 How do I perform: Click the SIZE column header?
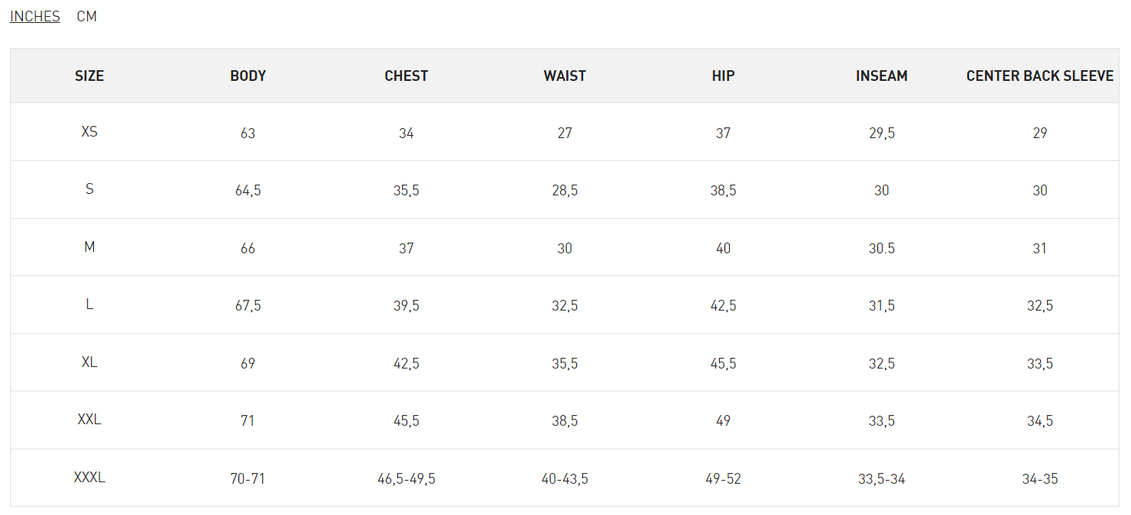[x=89, y=76]
